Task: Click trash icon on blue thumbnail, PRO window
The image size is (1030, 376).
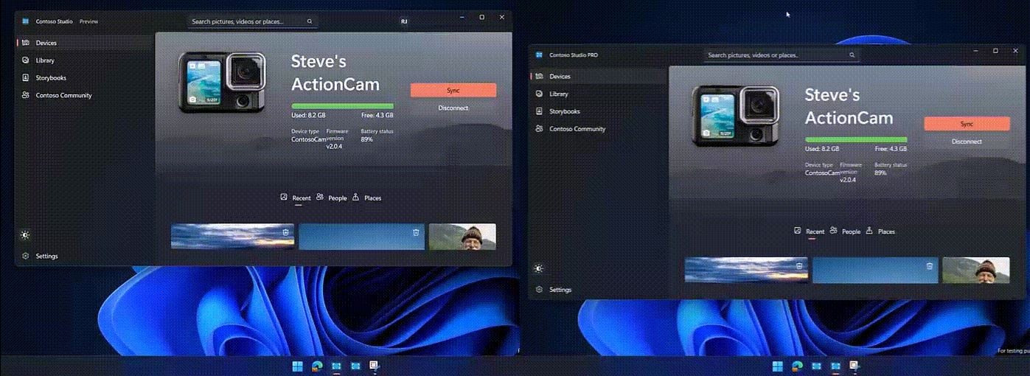Action: pyautogui.click(x=930, y=266)
